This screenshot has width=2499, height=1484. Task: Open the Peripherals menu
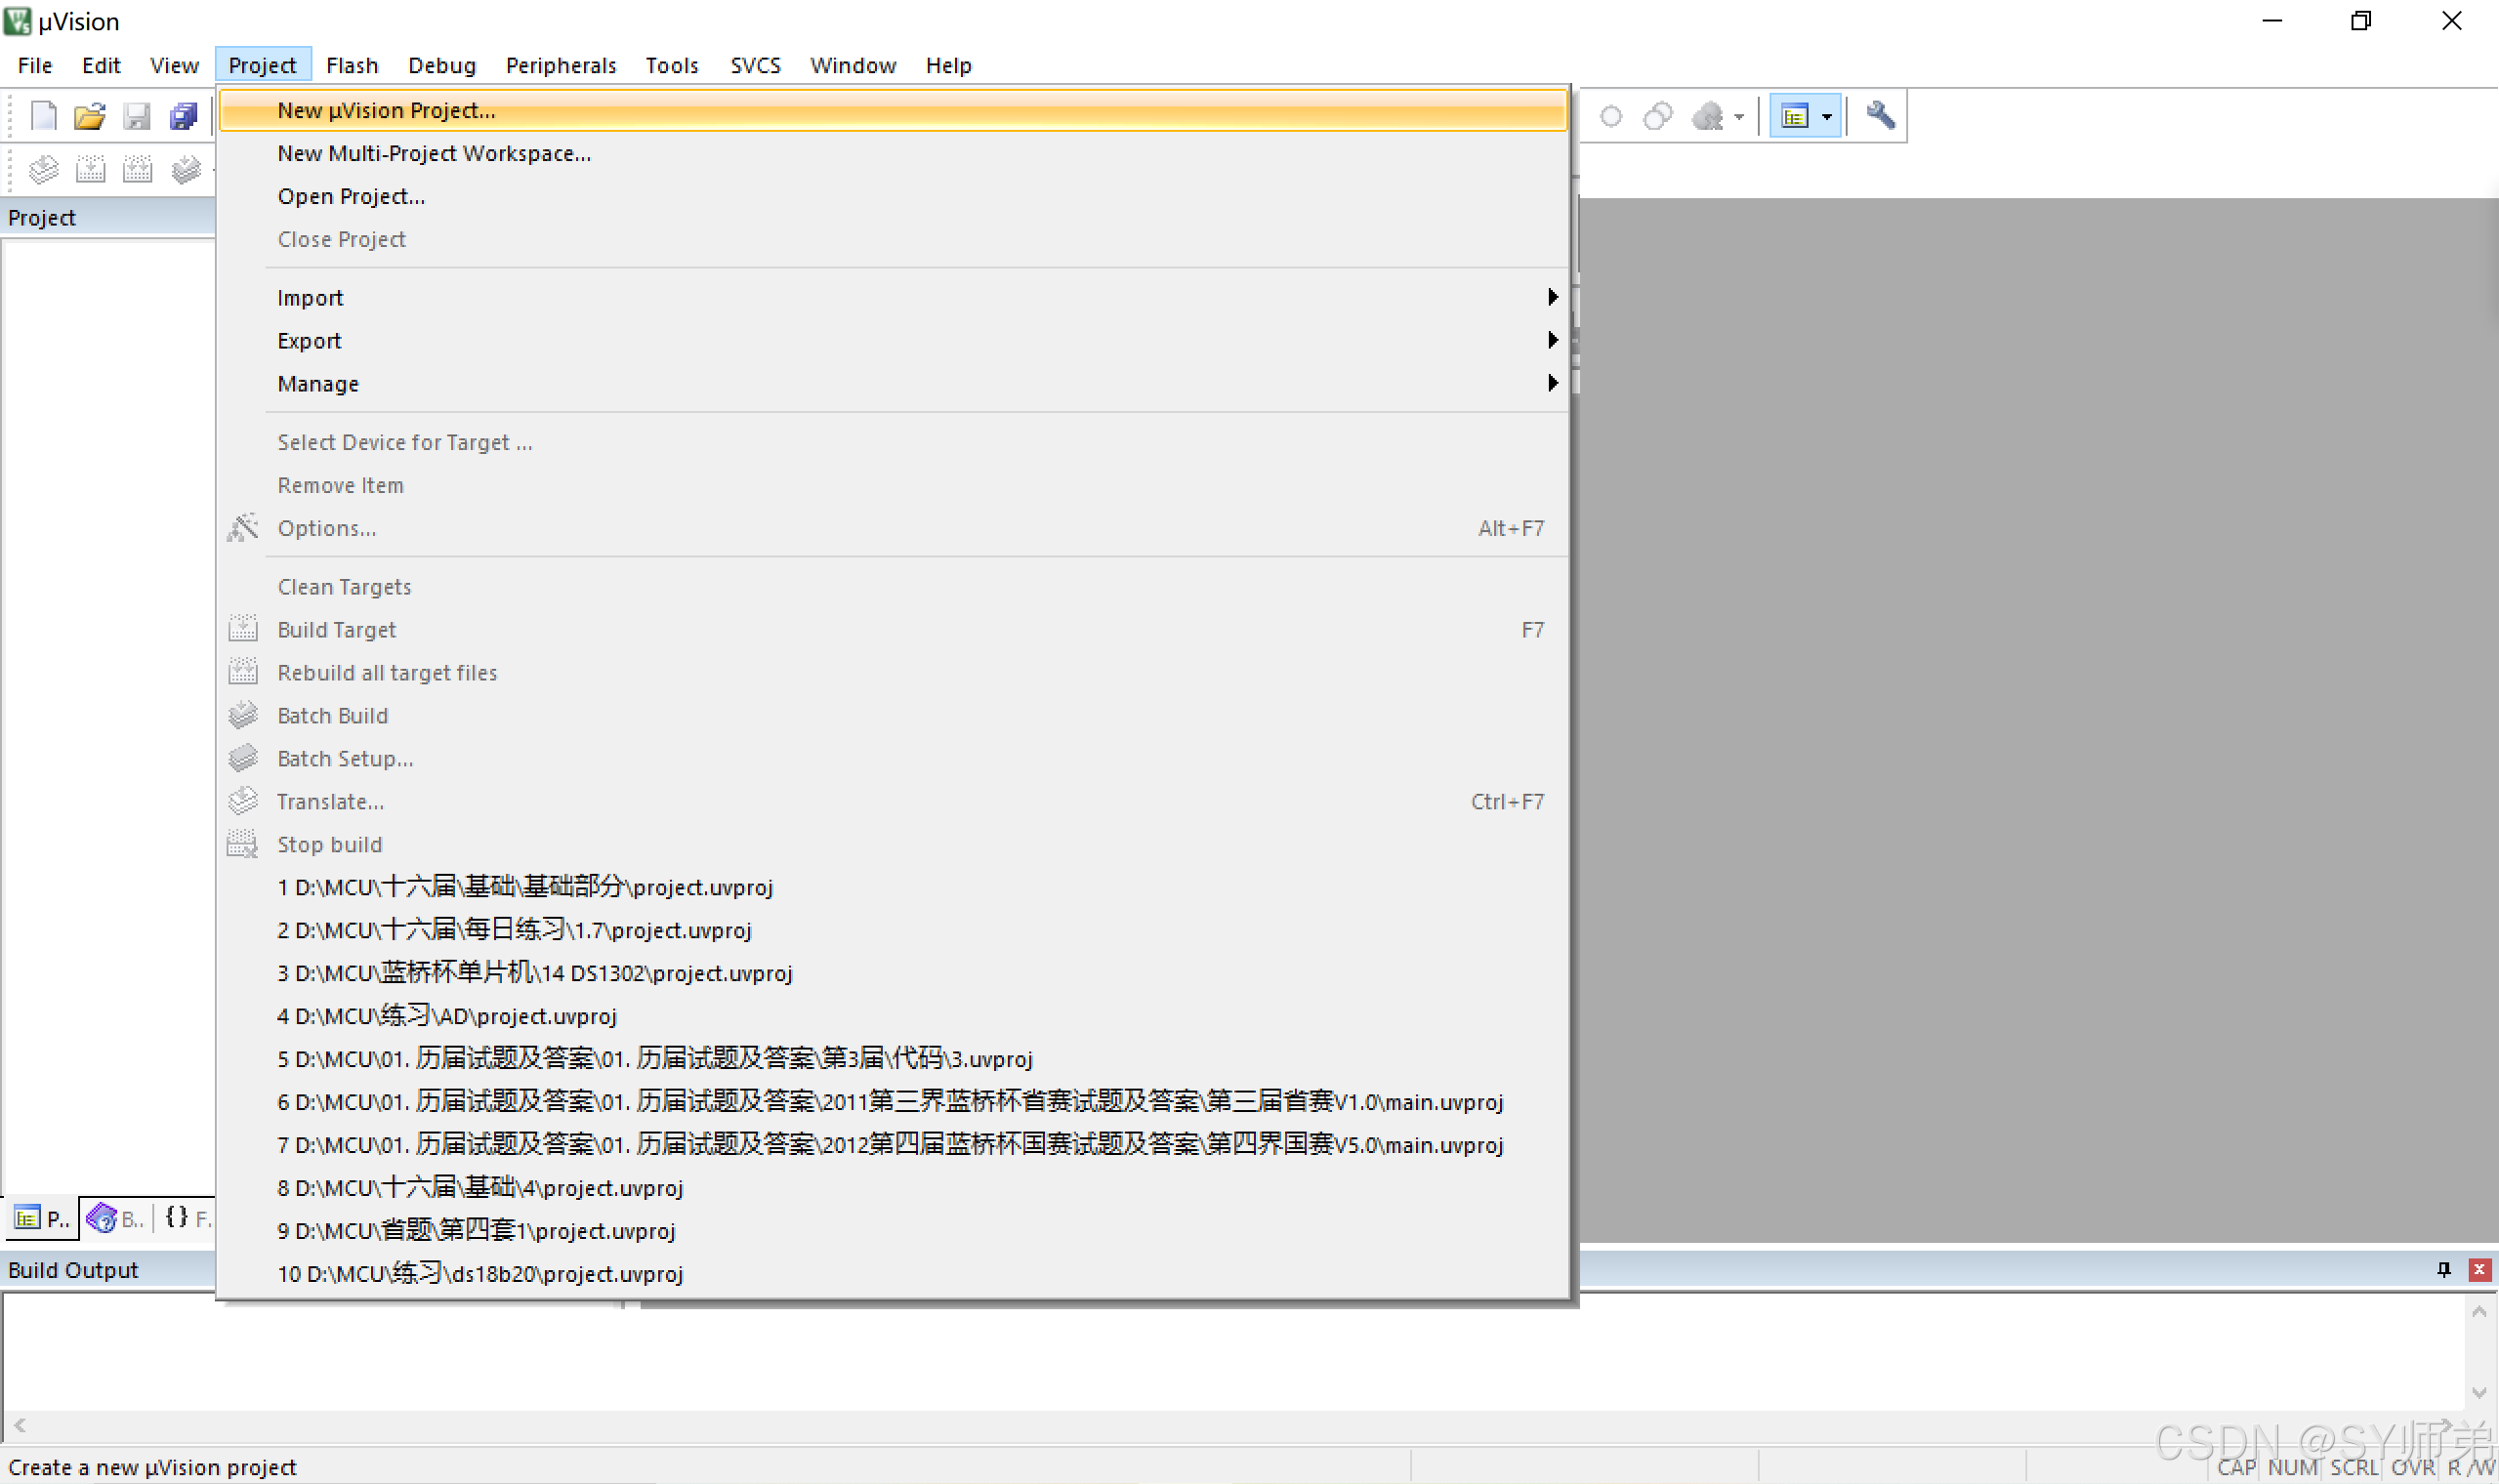point(561,65)
